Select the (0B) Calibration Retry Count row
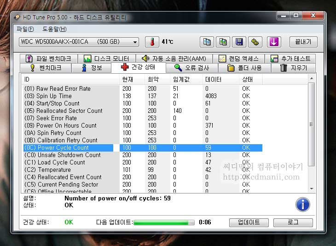 click(143, 140)
